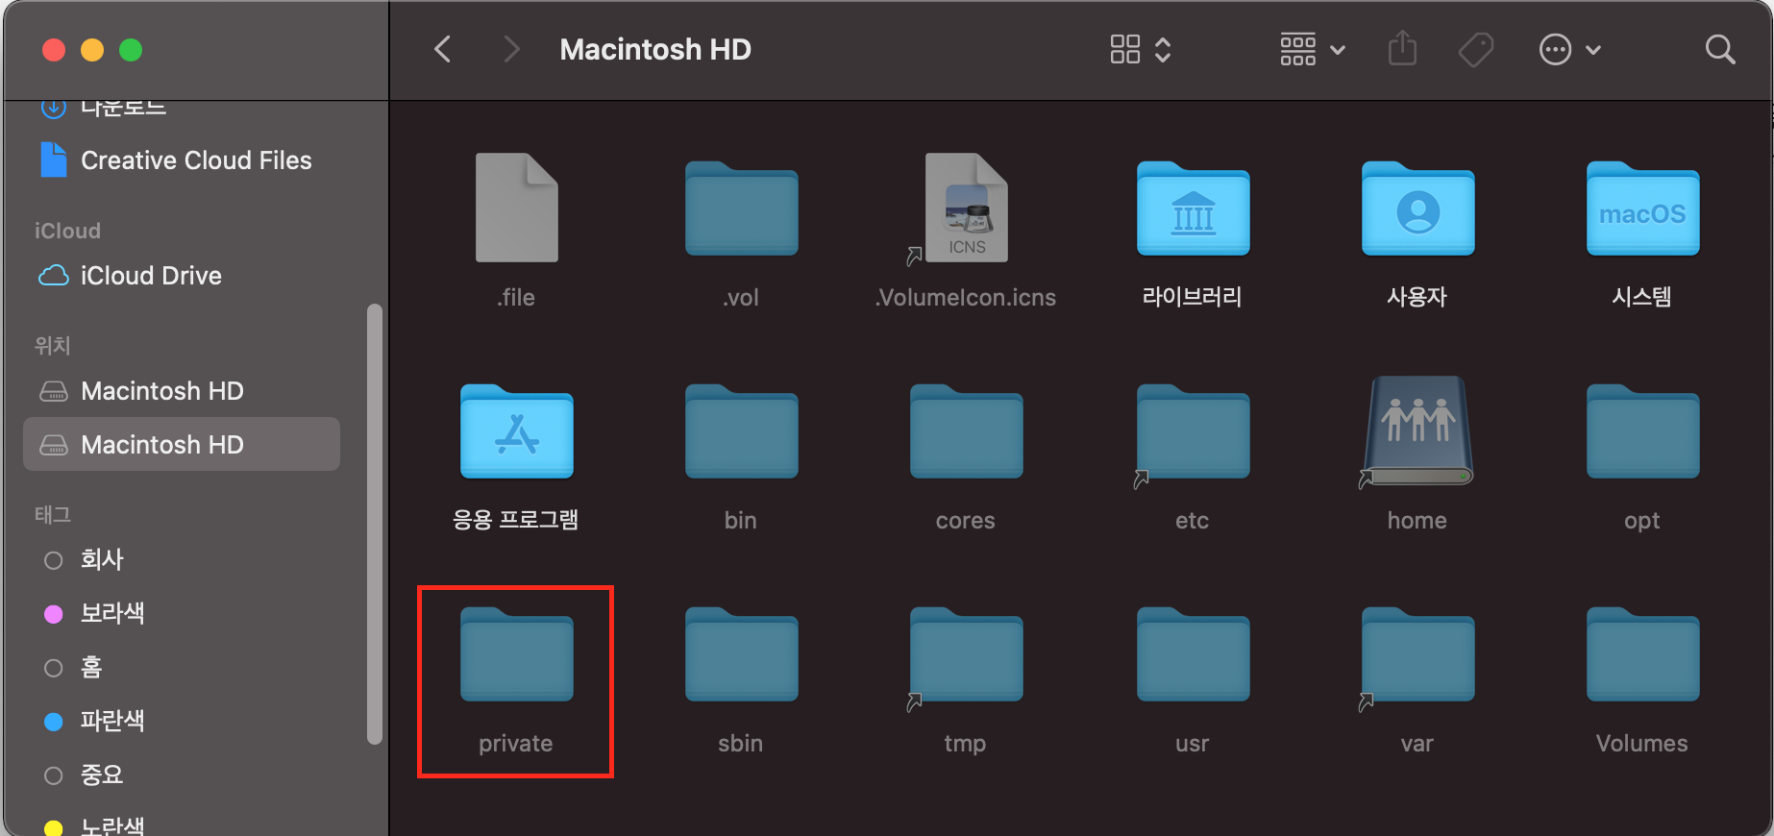Filter by 홈 tag

(182, 667)
